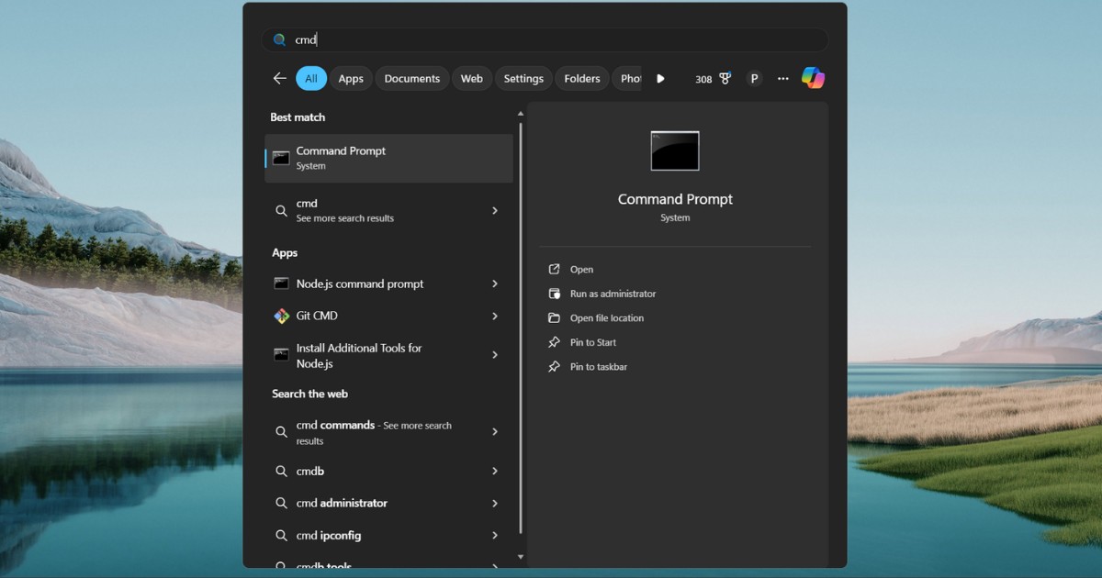Open the Rewards points trophy icon
The height and width of the screenshot is (578, 1102).
[725, 79]
